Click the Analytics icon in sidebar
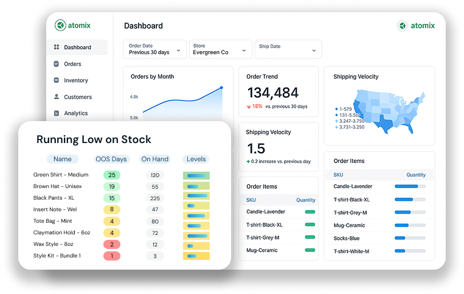Screen dimensions: 464x294 (x=56, y=113)
